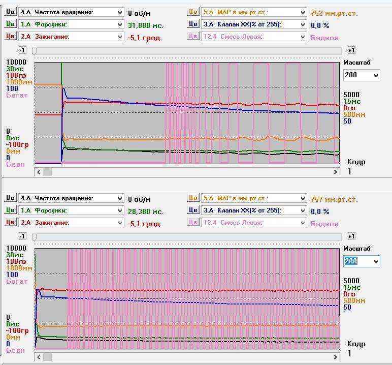
Task: Step forward with +1 above the bottom graph
Action: [351, 236]
